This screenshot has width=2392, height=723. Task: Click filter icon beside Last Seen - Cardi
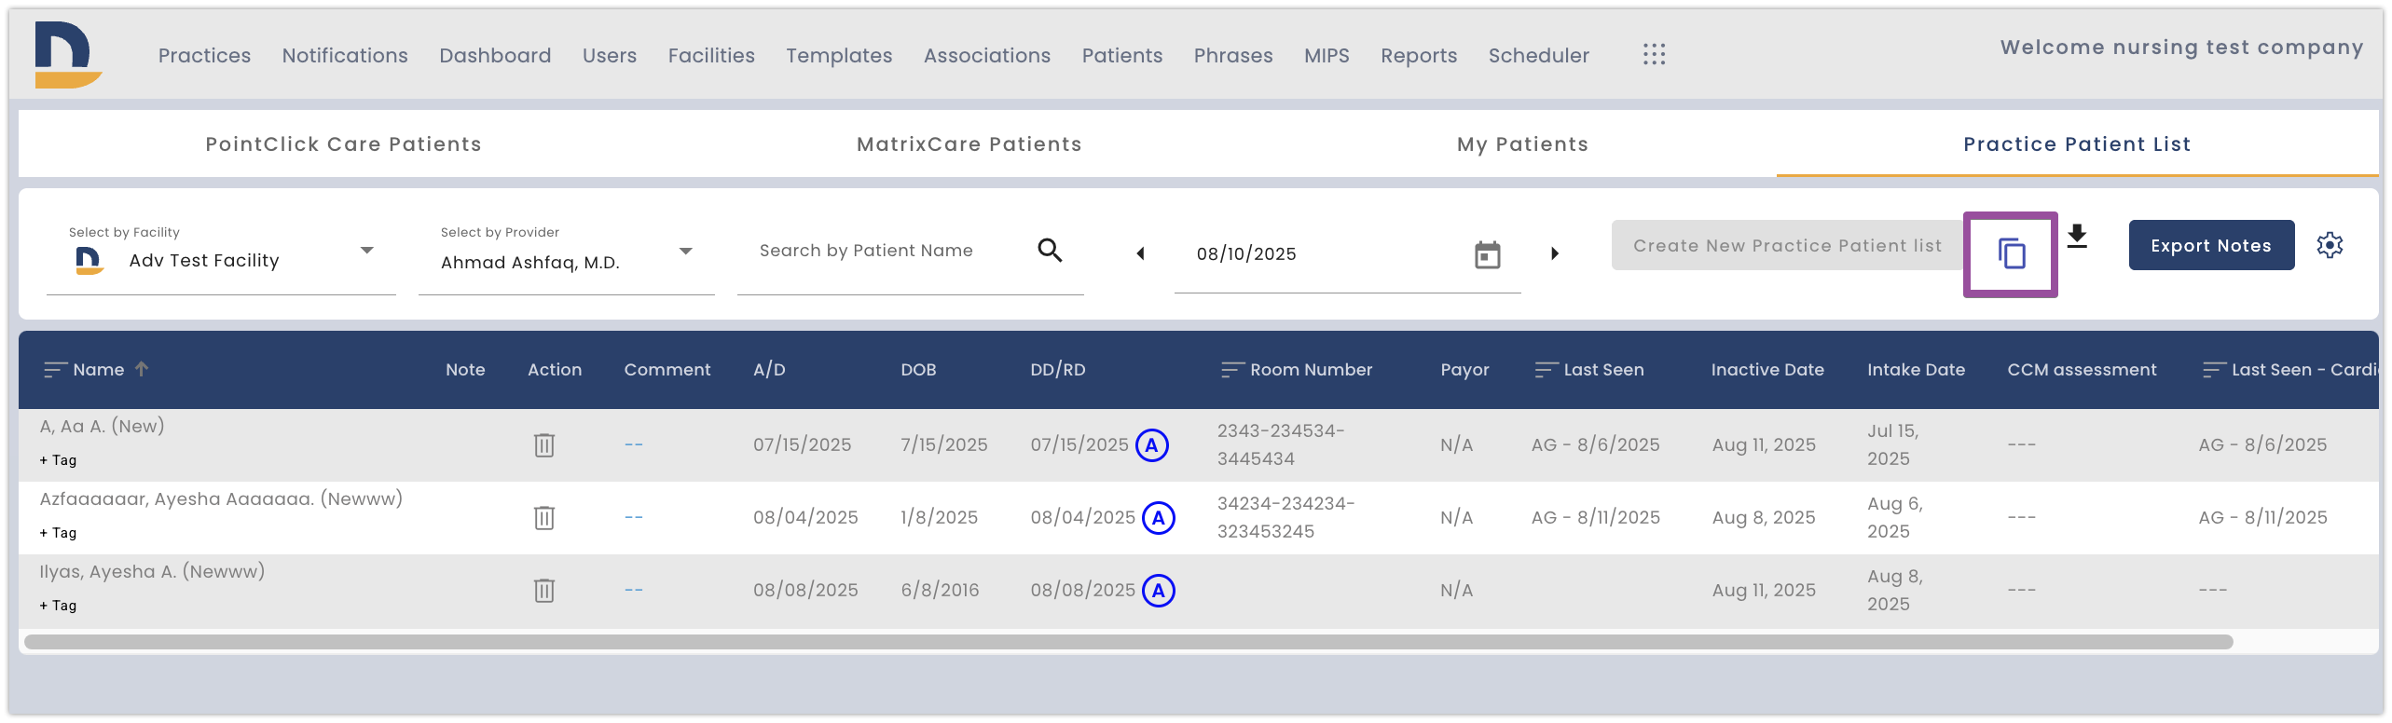pyautogui.click(x=2214, y=370)
